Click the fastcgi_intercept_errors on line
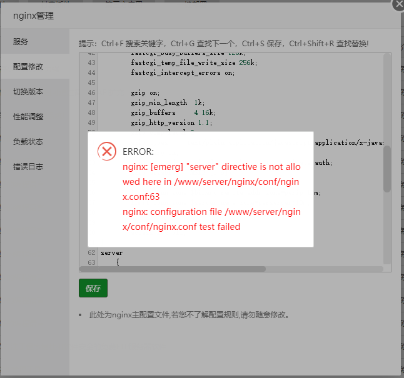Viewport: 404px width, 378px height. (x=183, y=72)
